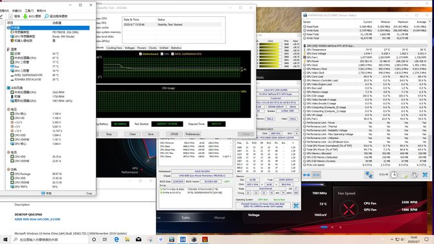Screen dimensions: 434x244
Task: Open the Statistics tab
Action: click(176, 48)
